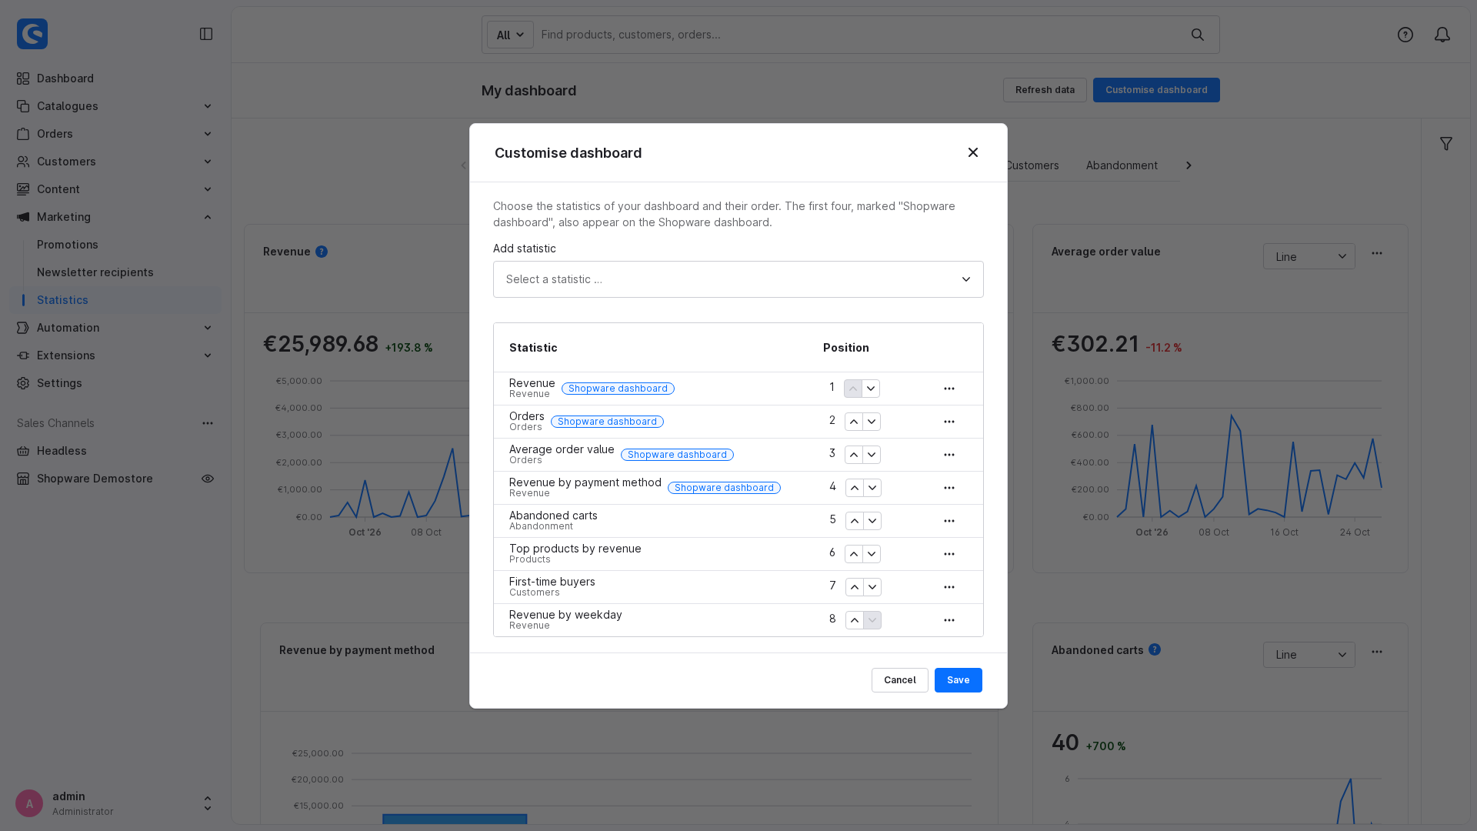Image resolution: width=1477 pixels, height=831 pixels.
Task: Move Revenue by weekday up
Action: coord(855,620)
